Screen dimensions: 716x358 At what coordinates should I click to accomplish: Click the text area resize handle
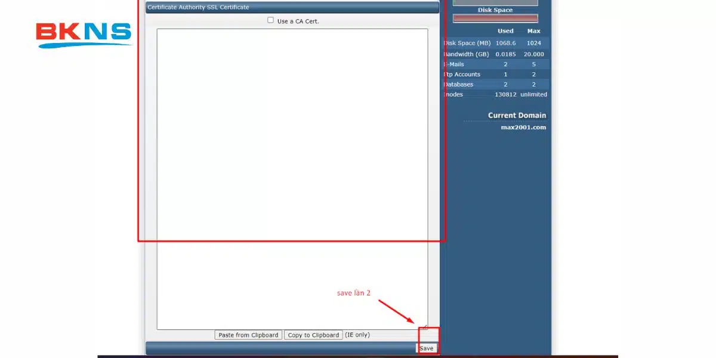click(x=425, y=326)
